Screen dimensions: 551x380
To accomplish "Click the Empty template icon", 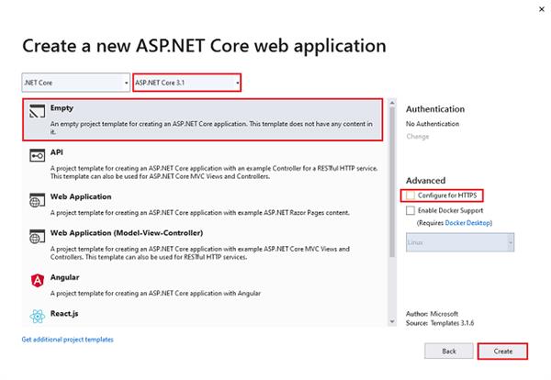I will [x=38, y=115].
